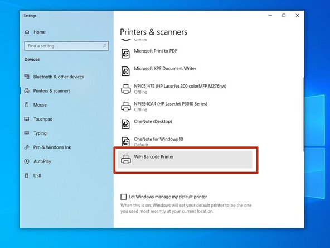Click the Pen & Windows Ink icon
Image resolution: width=330 pixels, height=248 pixels.
(27, 147)
